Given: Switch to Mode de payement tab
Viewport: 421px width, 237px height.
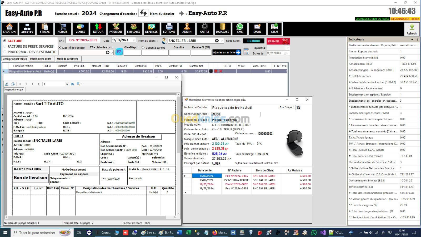Looking at the screenshot, I should coord(67,59).
